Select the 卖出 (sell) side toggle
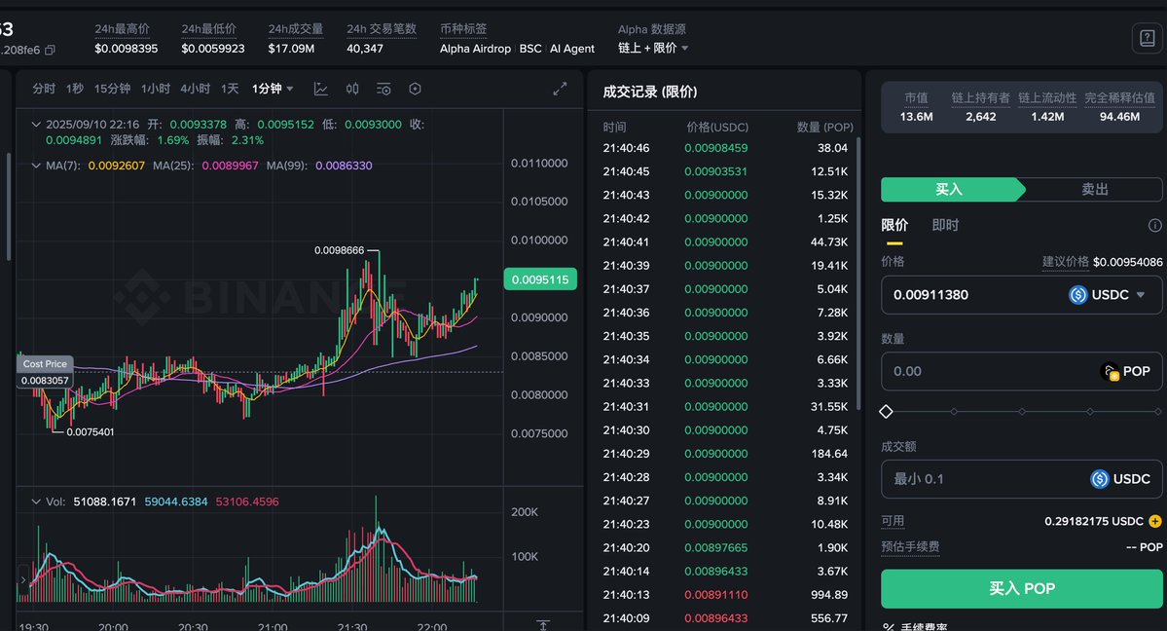Viewport: 1167px width, 631px height. 1094,189
